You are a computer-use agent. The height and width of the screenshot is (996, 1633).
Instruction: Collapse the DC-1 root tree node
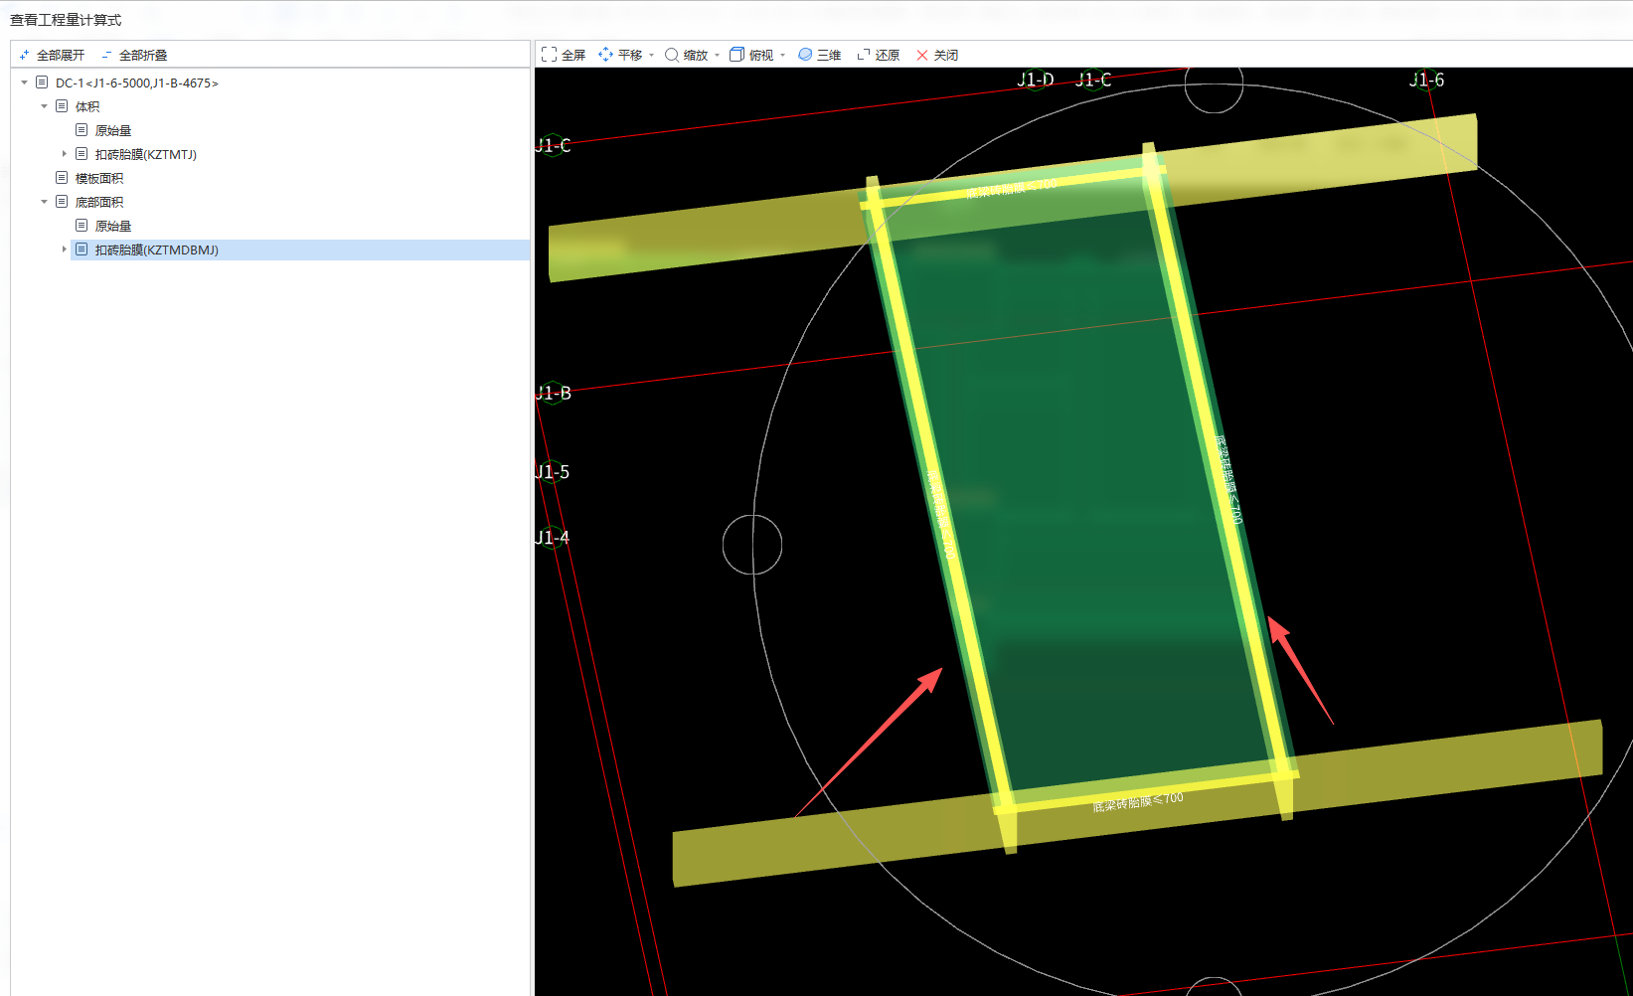click(24, 83)
